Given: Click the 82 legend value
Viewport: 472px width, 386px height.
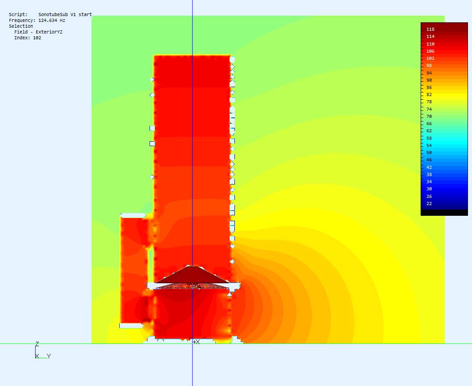Looking at the screenshot, I should (x=429, y=95).
